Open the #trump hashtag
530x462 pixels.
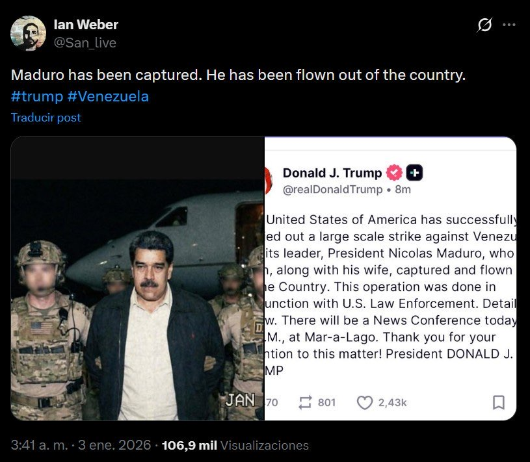pyautogui.click(x=36, y=96)
